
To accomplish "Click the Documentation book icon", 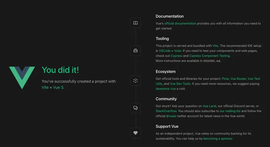I will [135, 23].
